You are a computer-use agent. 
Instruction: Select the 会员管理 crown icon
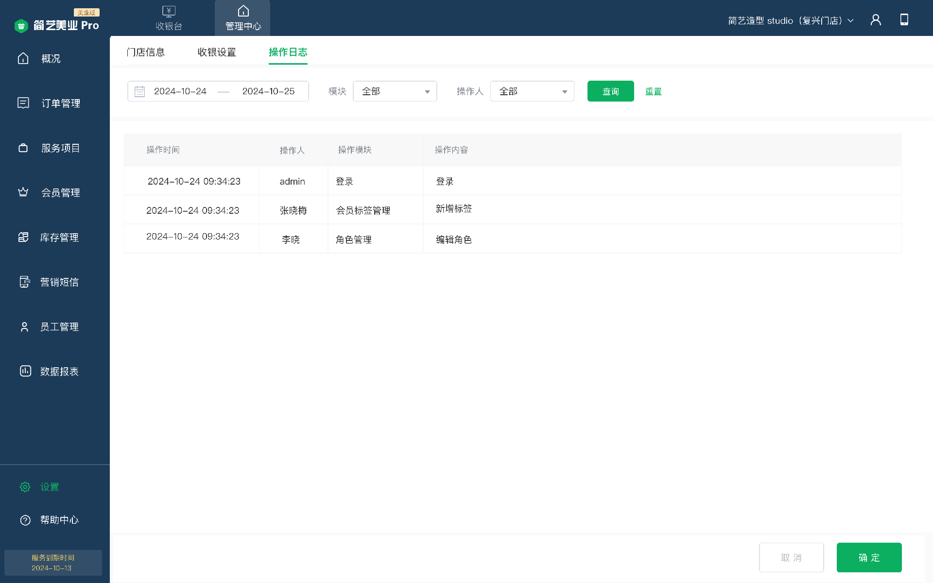pos(23,192)
